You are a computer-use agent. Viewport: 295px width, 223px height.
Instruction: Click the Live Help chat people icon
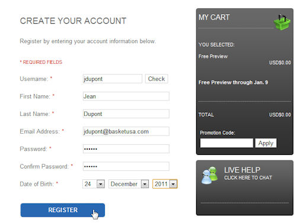(210, 175)
